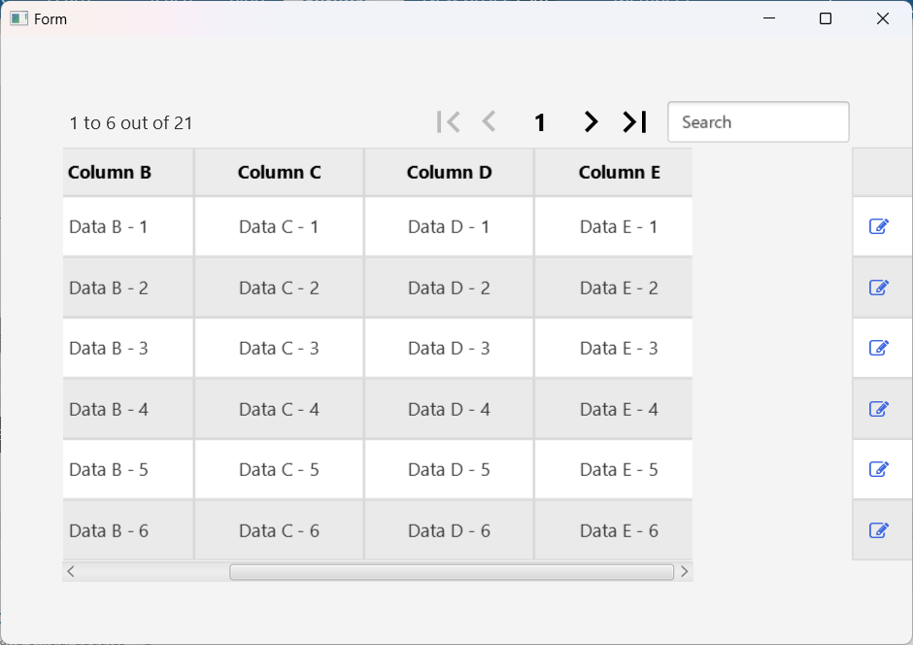Click the edit icon for row 6
The image size is (913, 645).
pyautogui.click(x=879, y=530)
